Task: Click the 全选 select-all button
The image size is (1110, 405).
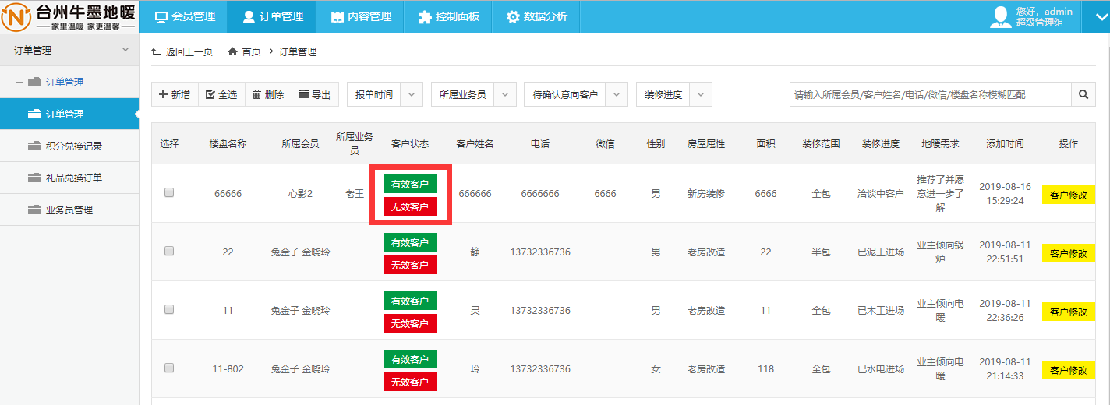Action: pos(221,94)
